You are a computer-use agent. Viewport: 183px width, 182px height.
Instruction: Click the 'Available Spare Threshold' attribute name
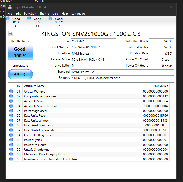[x=41, y=106]
